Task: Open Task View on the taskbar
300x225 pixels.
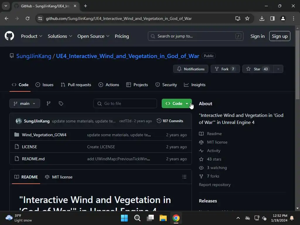Action: 150,218
